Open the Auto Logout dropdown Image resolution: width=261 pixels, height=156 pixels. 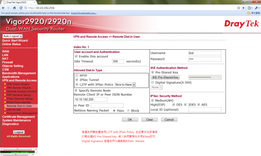pyautogui.click(x=13, y=36)
